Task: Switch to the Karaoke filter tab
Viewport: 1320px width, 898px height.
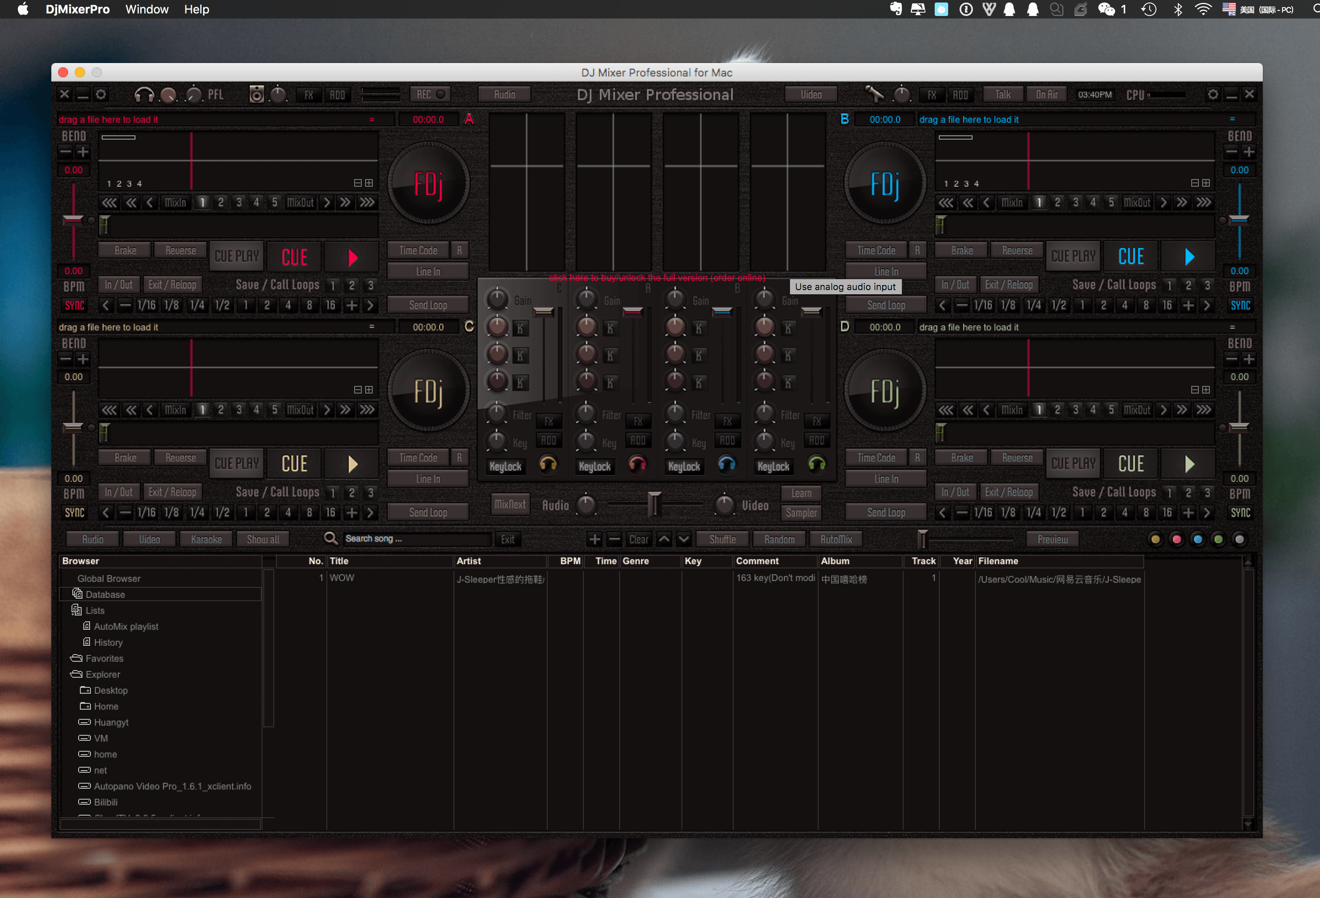Action: click(206, 539)
